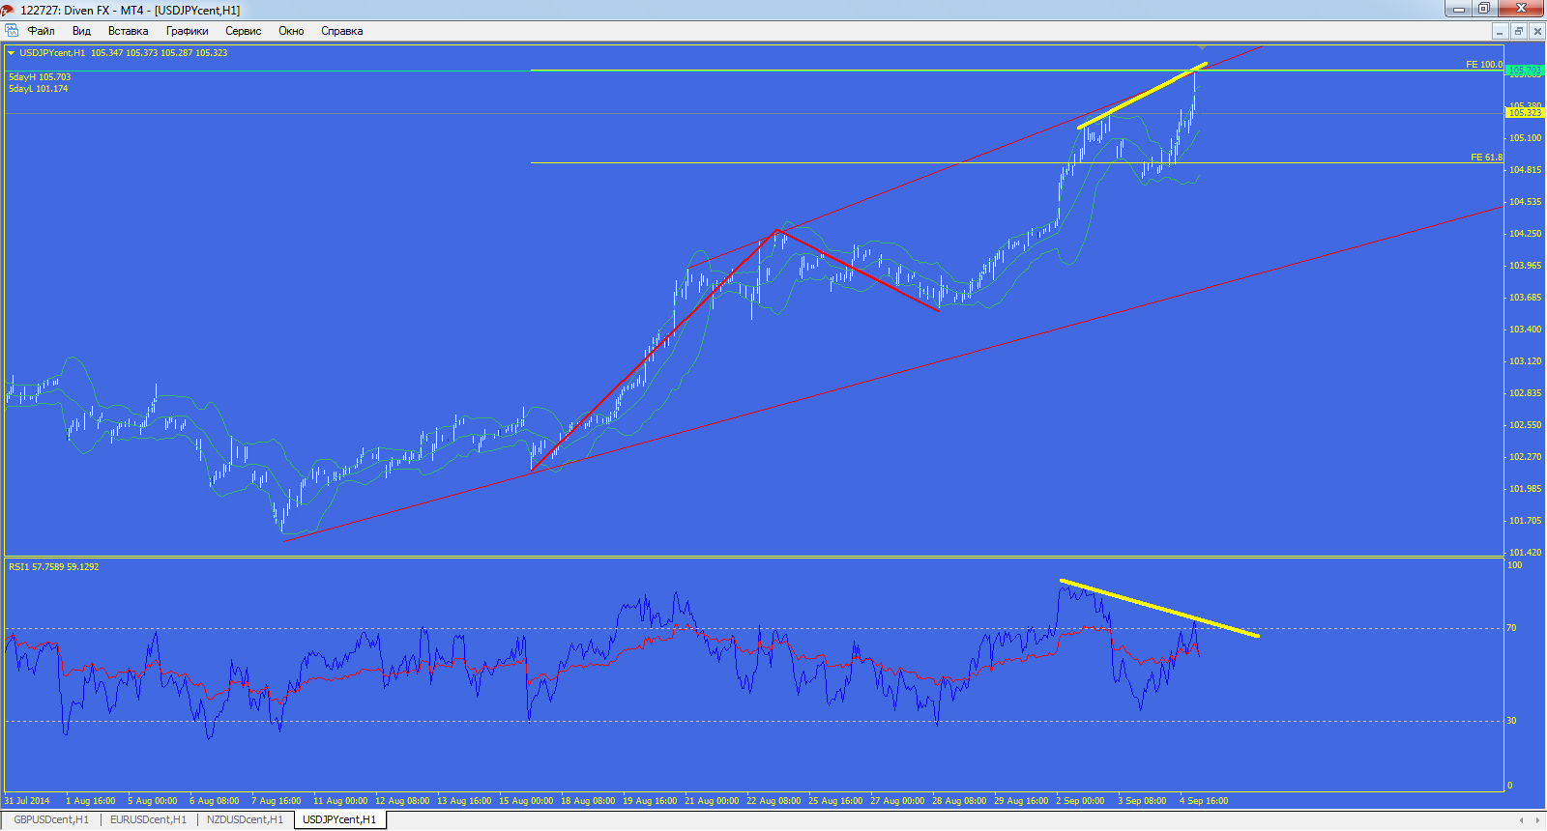Viewport: 1547px width, 831px height.
Task: Minimize the inner chart window
Action: point(1500,31)
